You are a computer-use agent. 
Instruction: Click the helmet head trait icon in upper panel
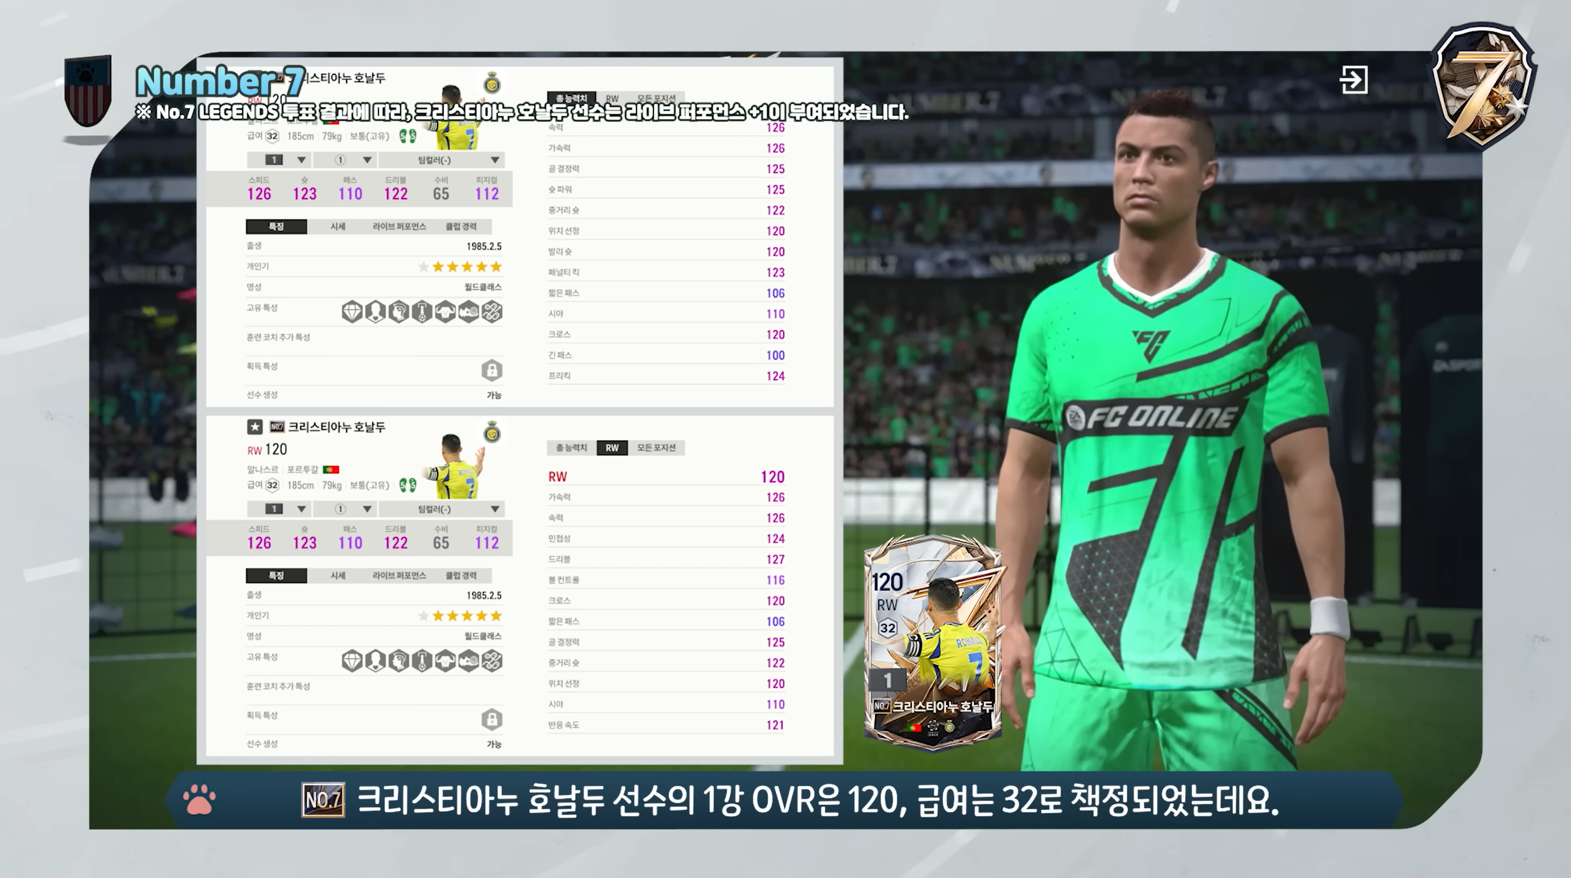[x=399, y=312]
